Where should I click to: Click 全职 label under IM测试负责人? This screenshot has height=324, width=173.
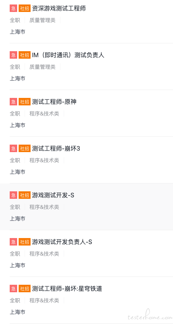15,67
